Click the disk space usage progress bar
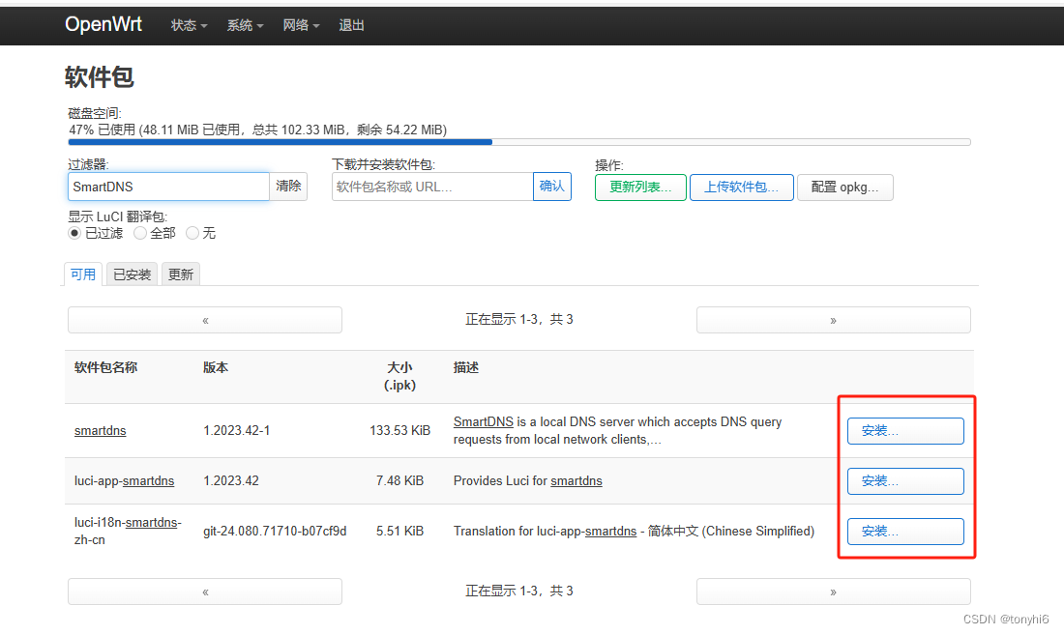The width and height of the screenshot is (1064, 635). coord(519,142)
